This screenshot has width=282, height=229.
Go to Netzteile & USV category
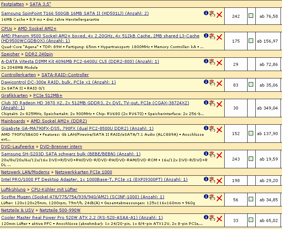pyautogui.click(x=17, y=210)
